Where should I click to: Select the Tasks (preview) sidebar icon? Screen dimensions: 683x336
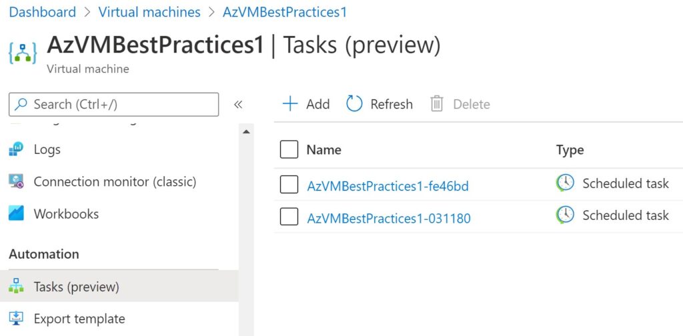(16, 287)
